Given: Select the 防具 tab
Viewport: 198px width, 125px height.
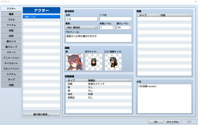Looking at the screenshot, I should pyautogui.click(x=11, y=36).
